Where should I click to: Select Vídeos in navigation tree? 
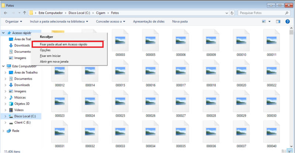coord(16,110)
